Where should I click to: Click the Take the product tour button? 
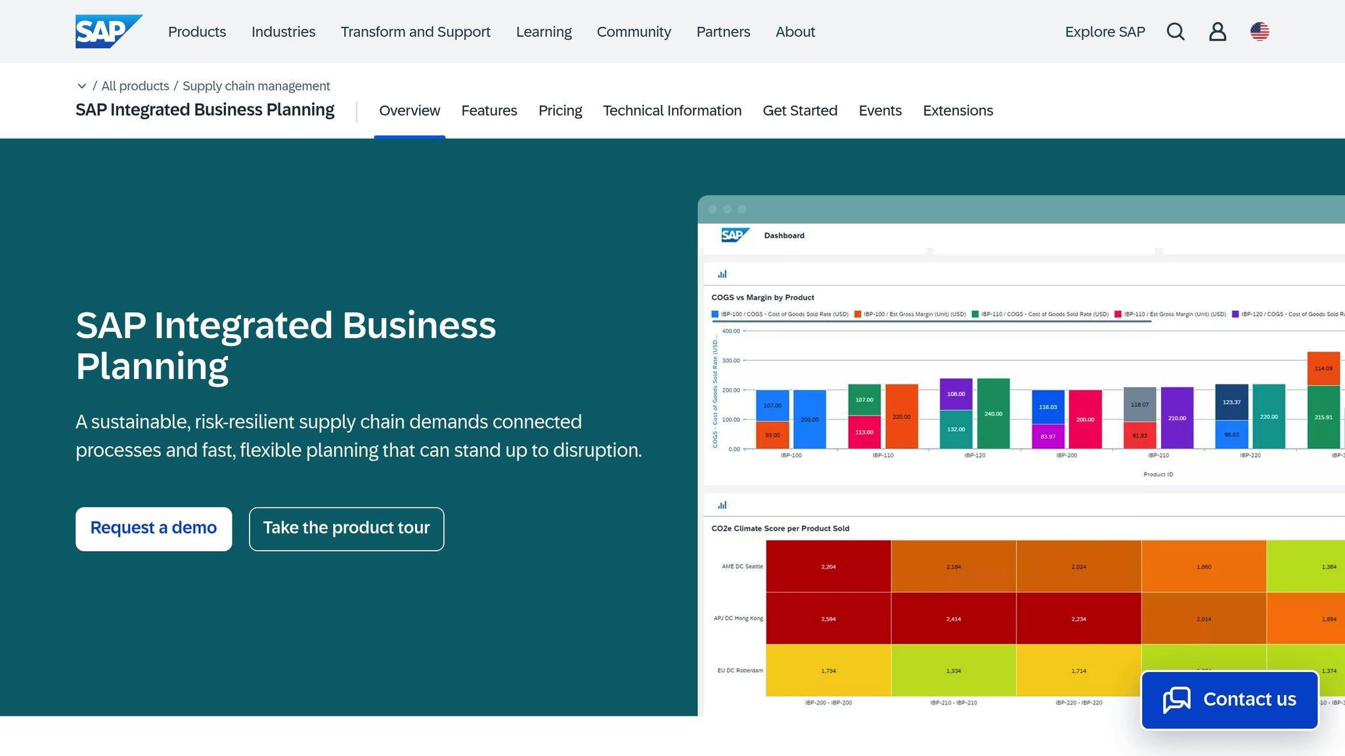[x=346, y=528]
